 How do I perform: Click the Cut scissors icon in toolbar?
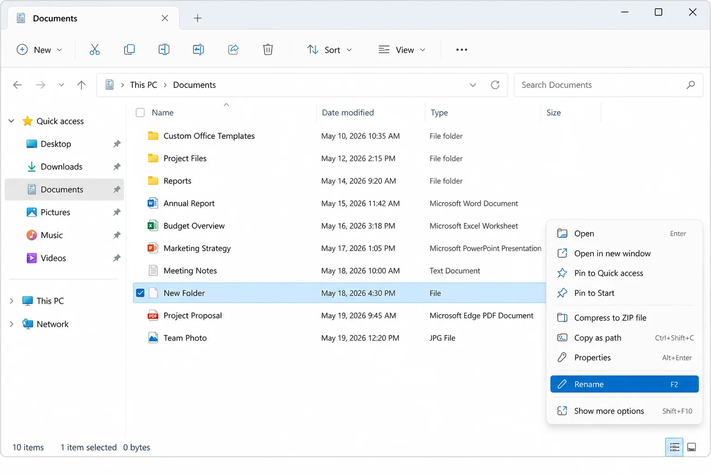[94, 50]
